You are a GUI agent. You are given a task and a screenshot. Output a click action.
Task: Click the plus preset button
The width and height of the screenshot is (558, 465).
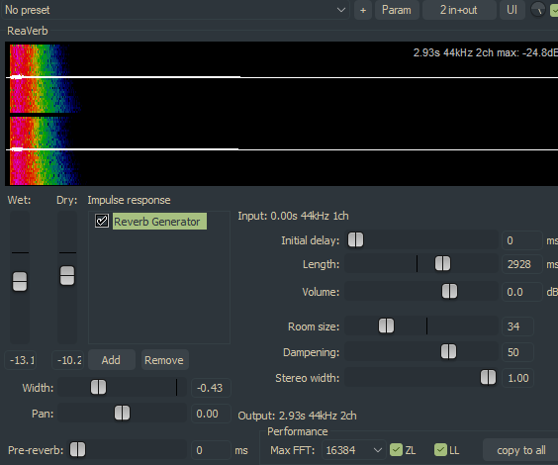(363, 10)
